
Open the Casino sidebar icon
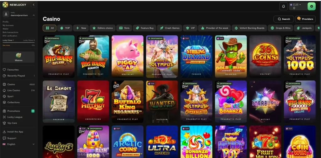pyautogui.click(x=4, y=84)
